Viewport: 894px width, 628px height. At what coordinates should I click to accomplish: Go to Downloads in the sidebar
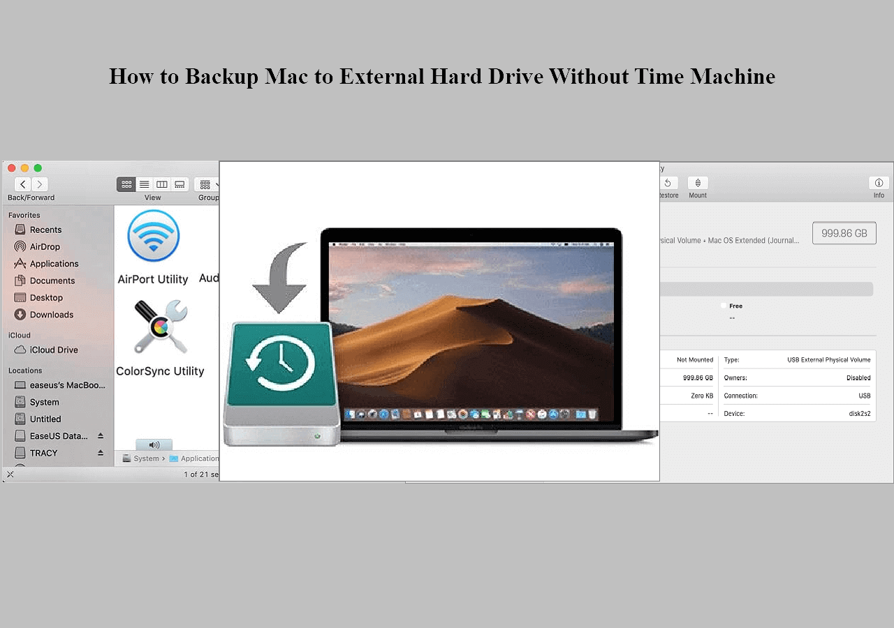51,315
